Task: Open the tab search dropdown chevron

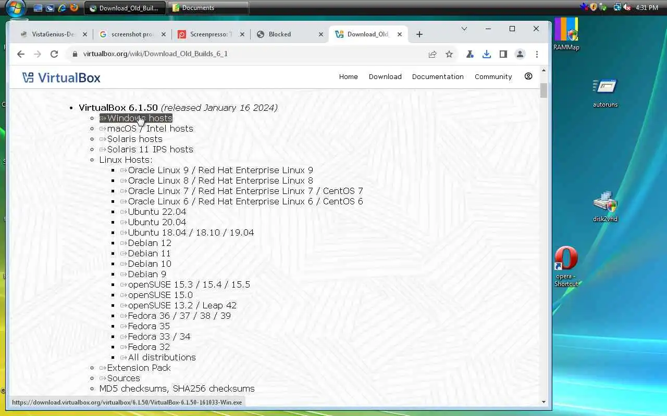Action: click(464, 29)
